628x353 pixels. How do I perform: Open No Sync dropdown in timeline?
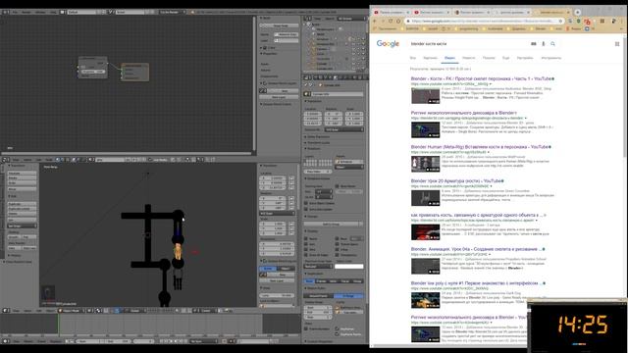203,341
